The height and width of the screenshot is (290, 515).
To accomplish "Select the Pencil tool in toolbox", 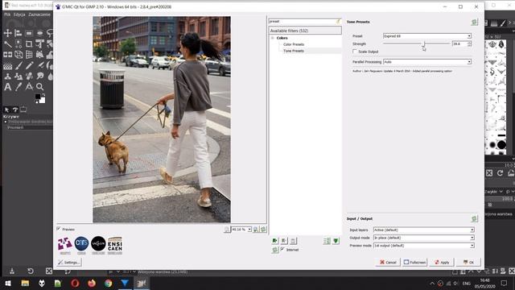I will 29,65.
